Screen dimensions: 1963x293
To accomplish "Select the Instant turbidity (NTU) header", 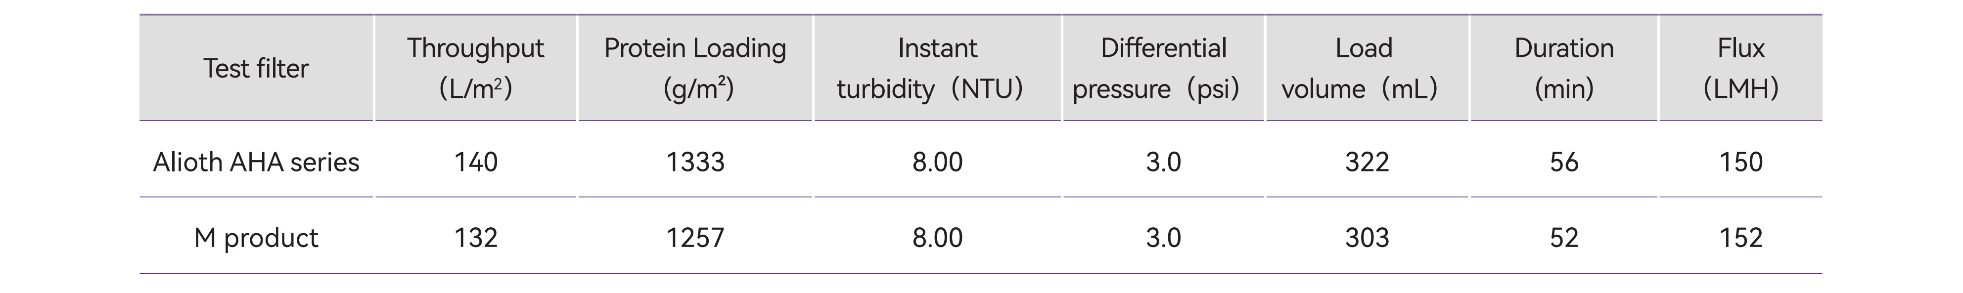I will (937, 69).
